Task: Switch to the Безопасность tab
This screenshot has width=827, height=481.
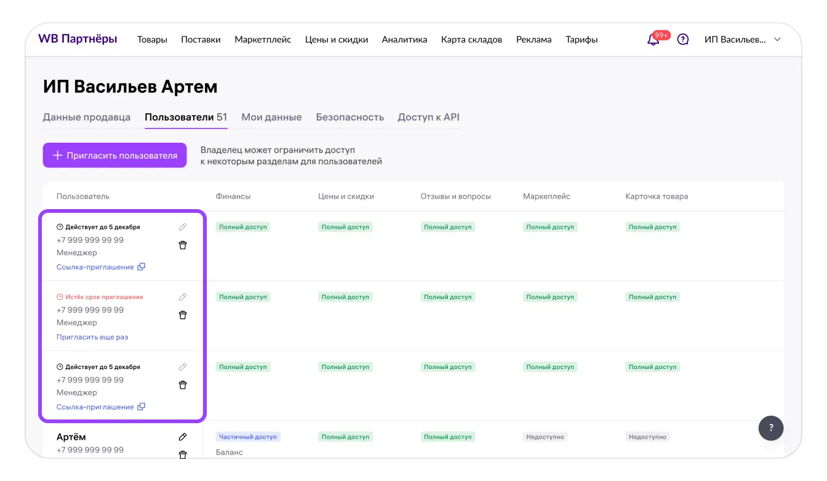Action: pyautogui.click(x=350, y=117)
